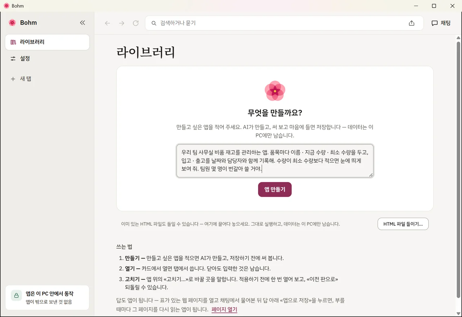This screenshot has width=462, height=317.
Task: Go back with the left arrow
Action: tap(107, 23)
